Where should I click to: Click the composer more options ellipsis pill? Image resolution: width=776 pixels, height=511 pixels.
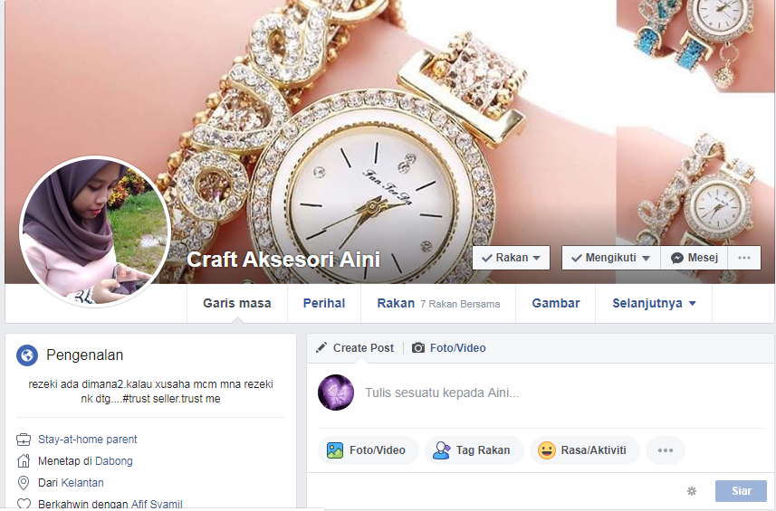click(666, 450)
